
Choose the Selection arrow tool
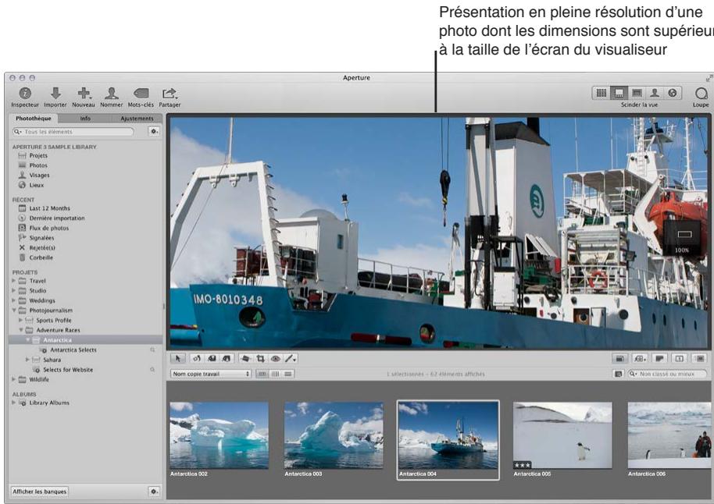pos(177,358)
